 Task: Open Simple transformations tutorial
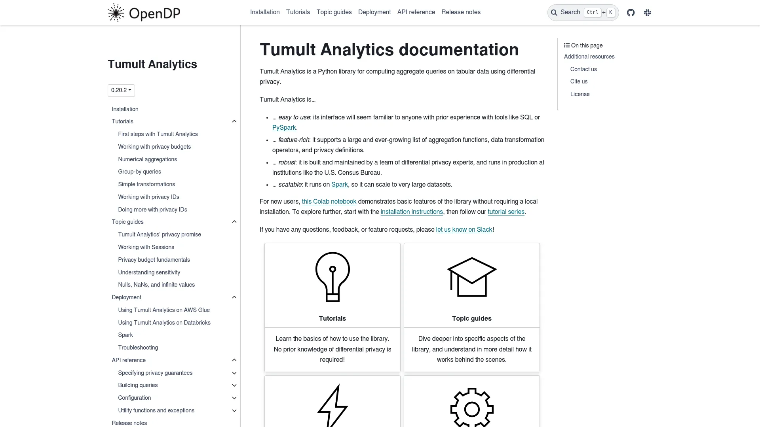(x=146, y=184)
